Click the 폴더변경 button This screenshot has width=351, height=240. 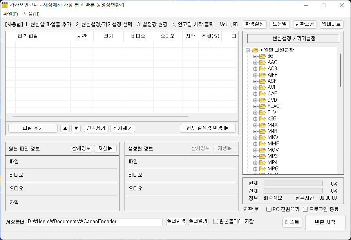176,221
